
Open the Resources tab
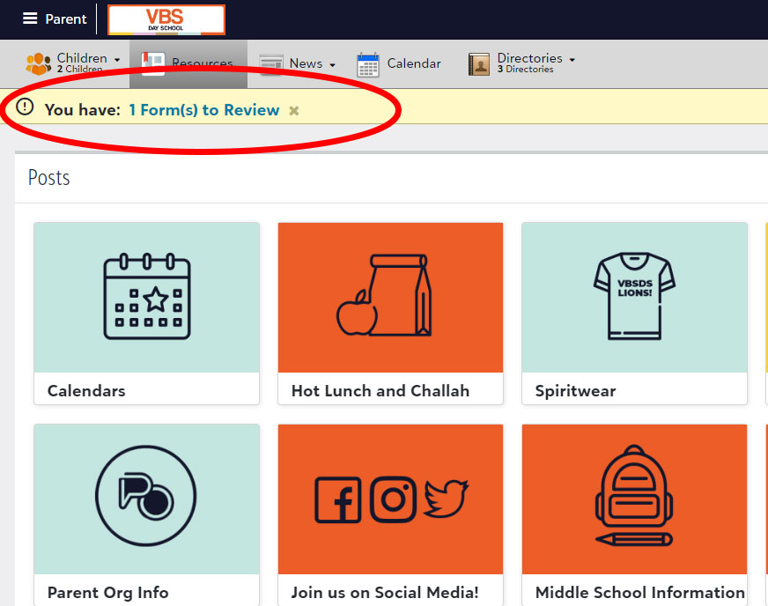188,64
